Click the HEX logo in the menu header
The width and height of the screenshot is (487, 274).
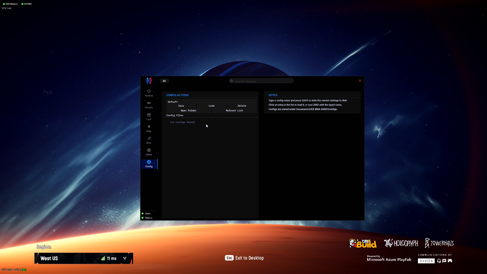pos(149,81)
